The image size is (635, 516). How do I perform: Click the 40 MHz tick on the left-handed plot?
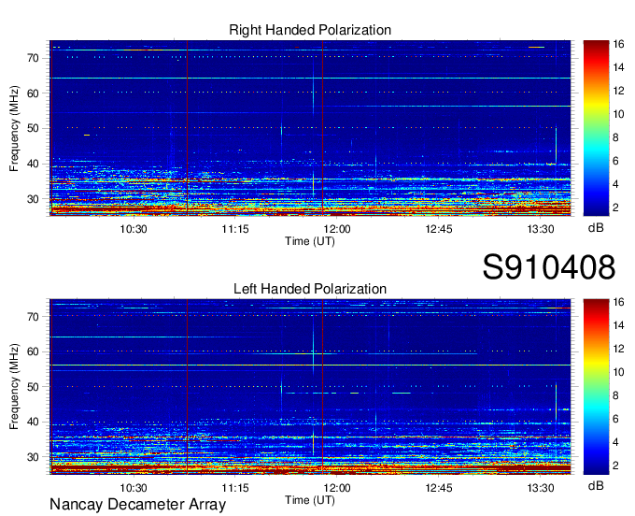click(34, 422)
